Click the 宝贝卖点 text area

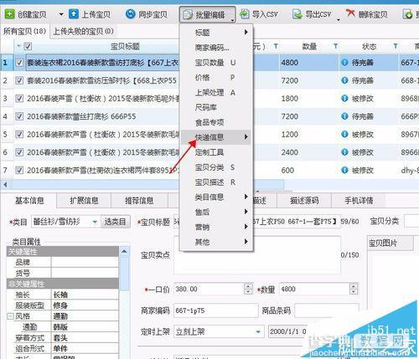(x=257, y=255)
